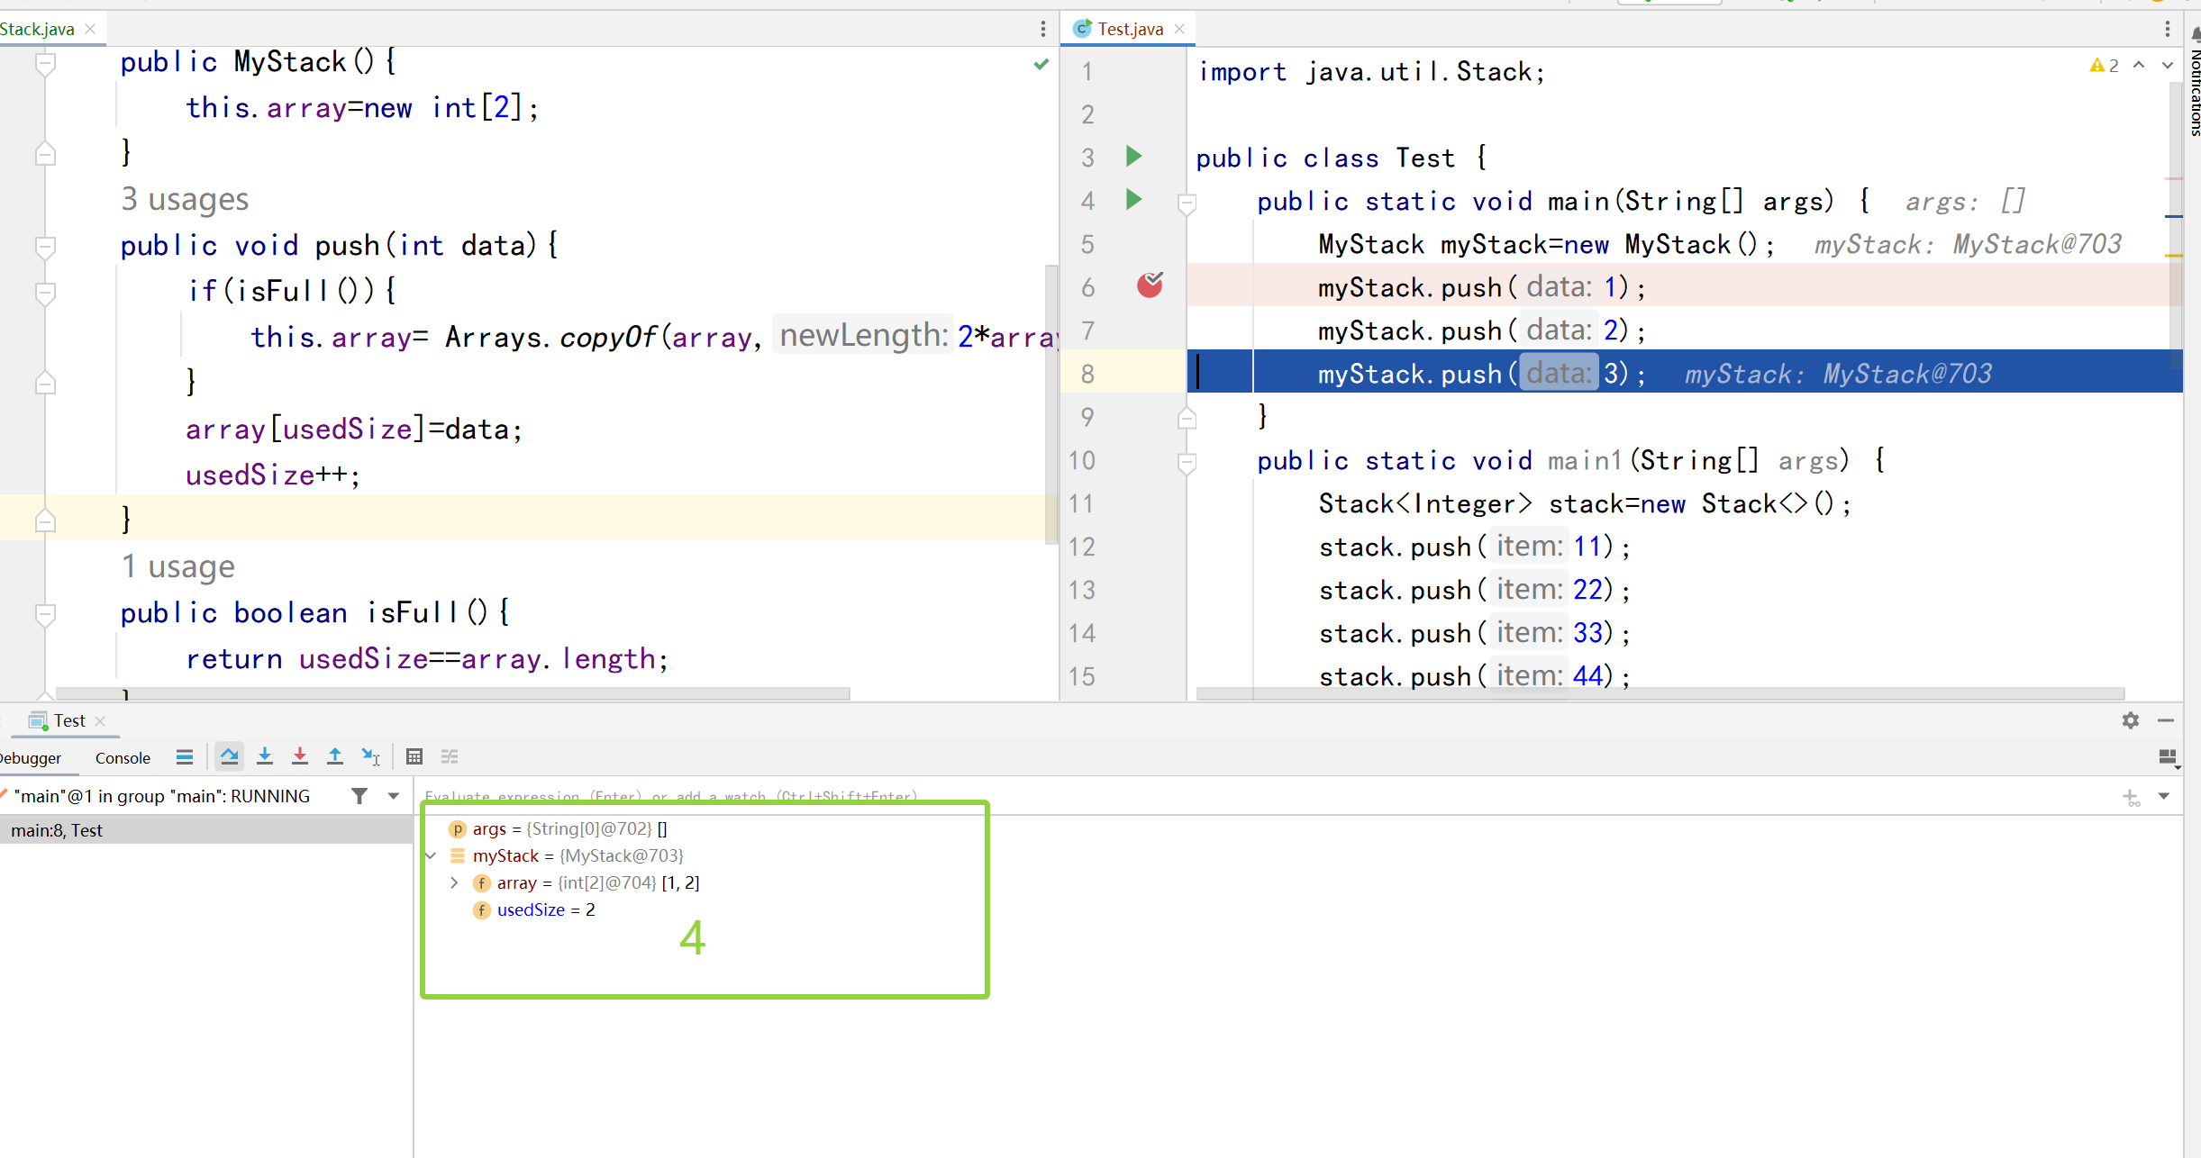Fold the main method at line 4
Viewport: 2201px width, 1158px height.
click(x=1187, y=204)
